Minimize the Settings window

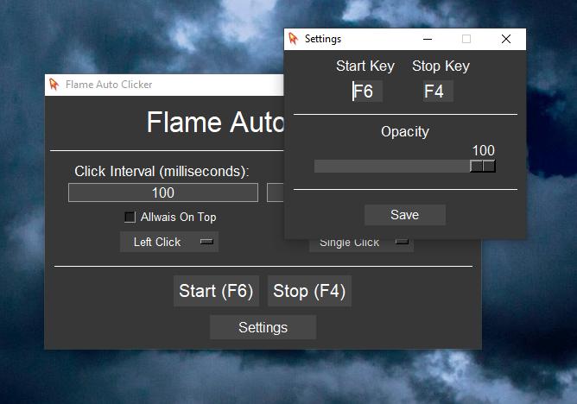pyautogui.click(x=428, y=39)
